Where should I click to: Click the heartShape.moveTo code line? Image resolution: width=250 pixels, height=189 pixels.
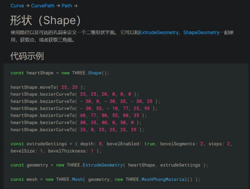(48, 87)
